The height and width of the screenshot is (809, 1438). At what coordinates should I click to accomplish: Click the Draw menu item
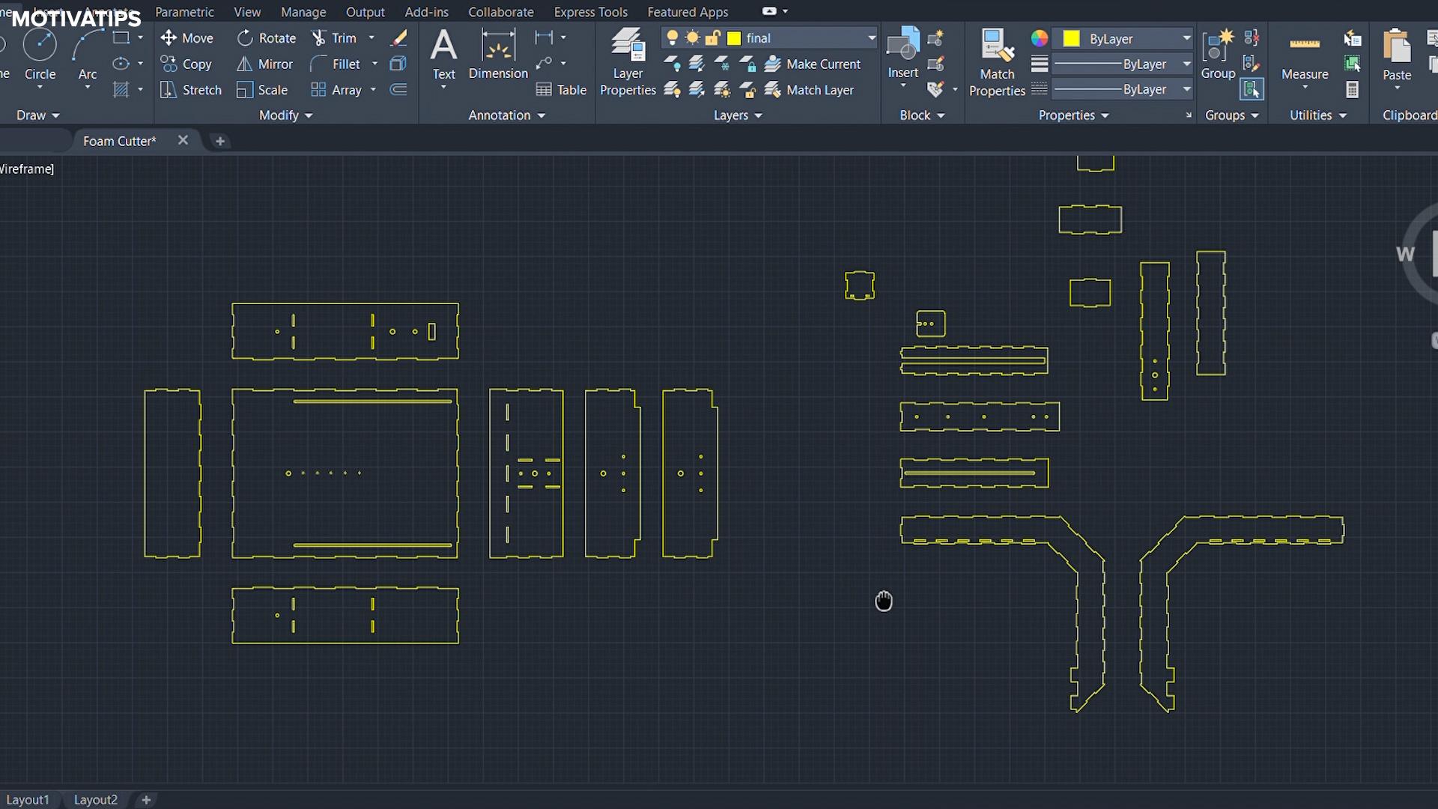[35, 115]
